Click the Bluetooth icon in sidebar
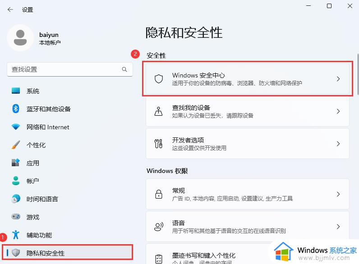 (x=16, y=109)
